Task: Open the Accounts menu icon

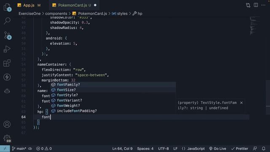Action: tap(7, 124)
